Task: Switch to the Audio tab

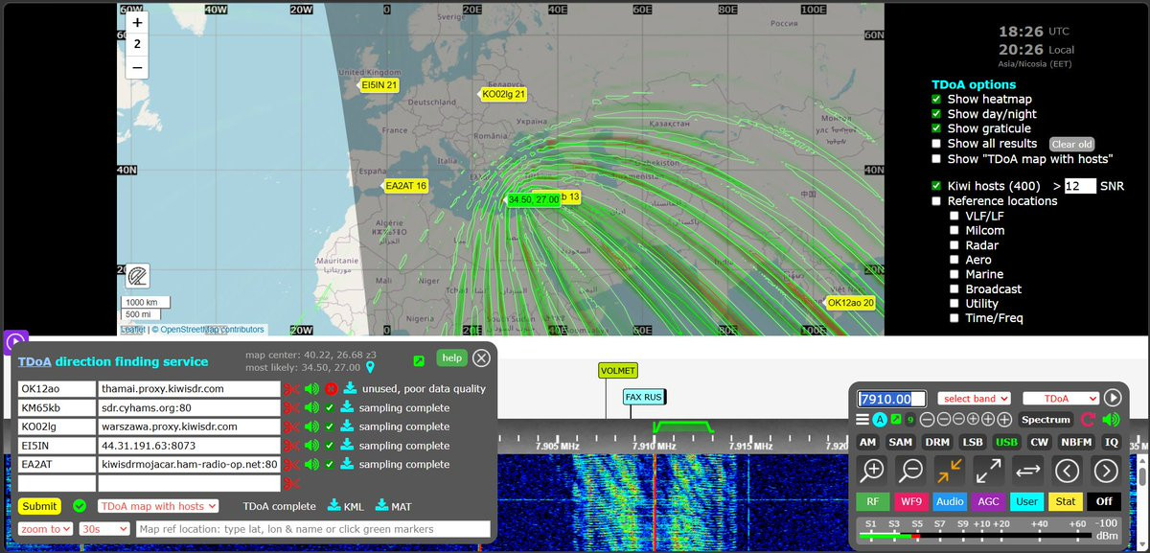Action: point(950,501)
